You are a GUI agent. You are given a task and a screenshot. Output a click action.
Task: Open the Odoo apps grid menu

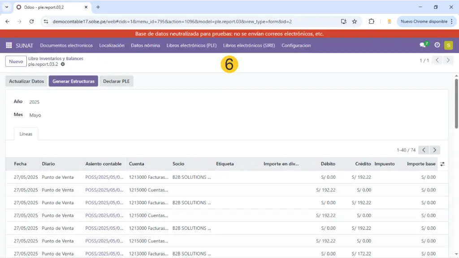click(9, 45)
